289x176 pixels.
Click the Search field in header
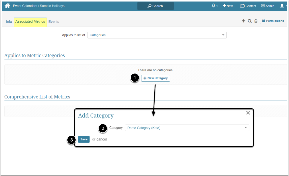coord(155,6)
